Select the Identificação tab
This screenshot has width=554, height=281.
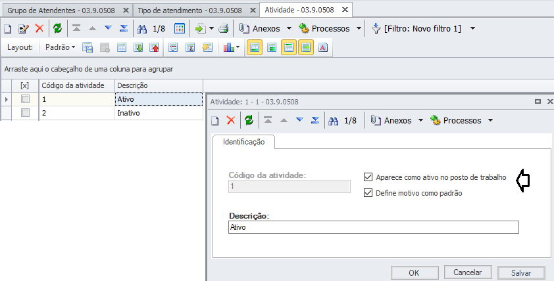244,142
